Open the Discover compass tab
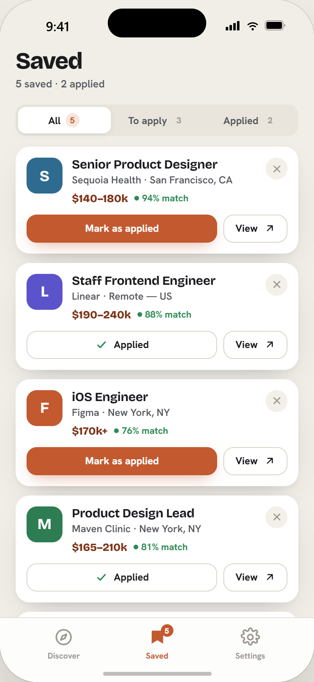Image resolution: width=314 pixels, height=682 pixels. click(64, 644)
